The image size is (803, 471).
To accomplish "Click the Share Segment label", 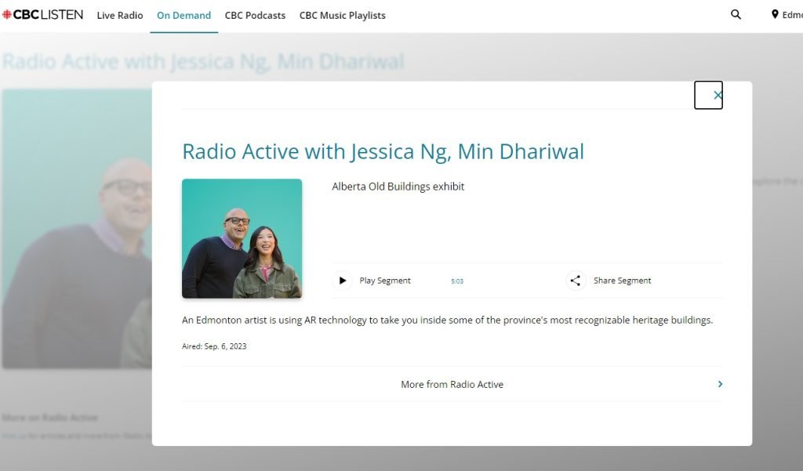I will (622, 281).
